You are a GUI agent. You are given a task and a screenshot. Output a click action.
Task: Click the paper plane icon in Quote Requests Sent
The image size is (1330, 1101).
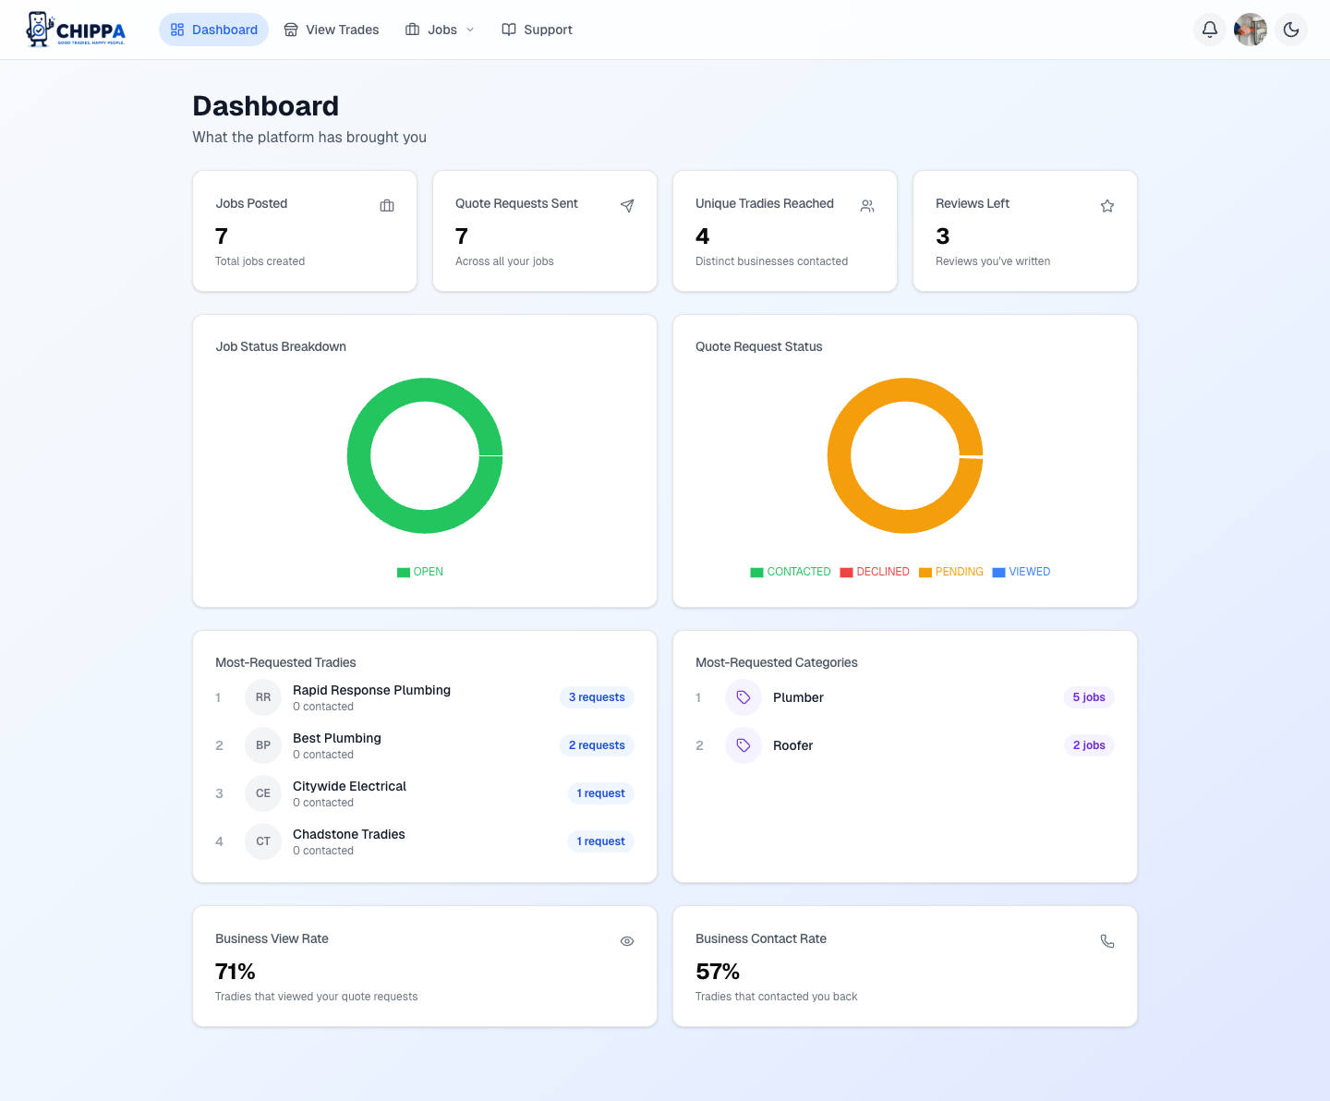pos(627,206)
